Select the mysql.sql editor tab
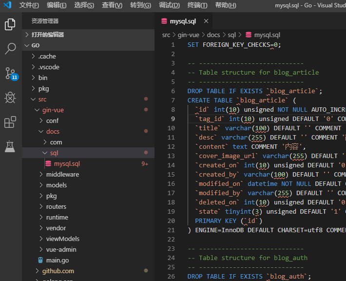346x281 pixels. click(x=182, y=21)
